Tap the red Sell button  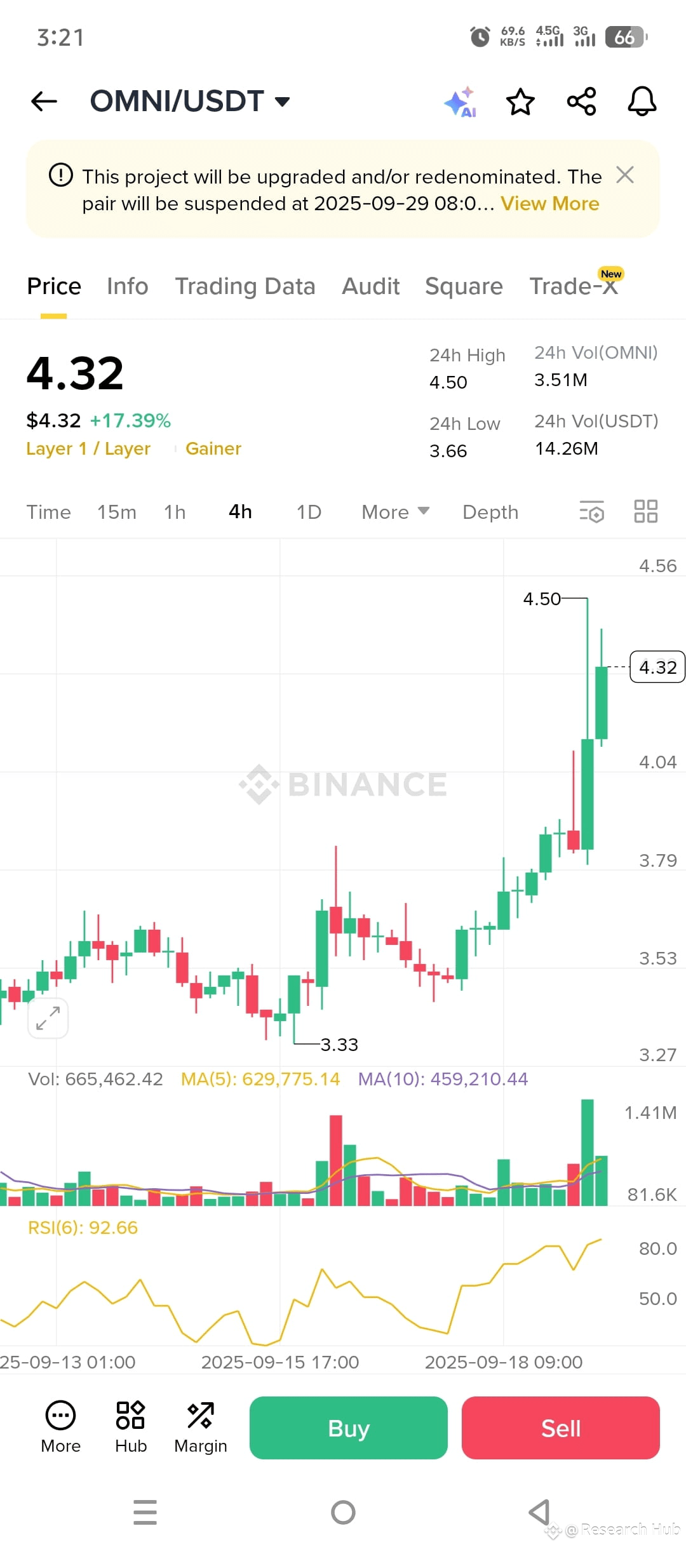(x=561, y=1428)
